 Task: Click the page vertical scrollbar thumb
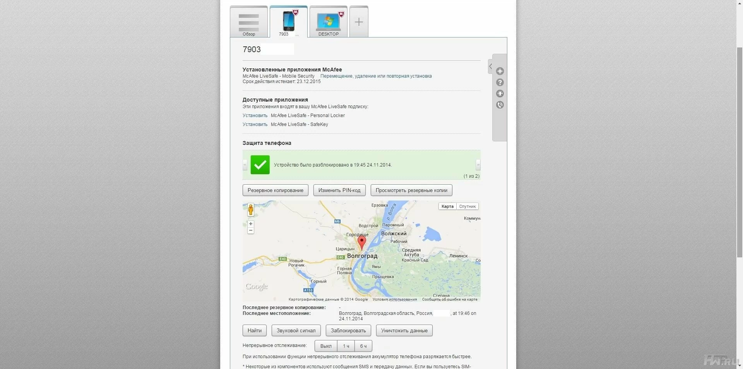point(740,152)
